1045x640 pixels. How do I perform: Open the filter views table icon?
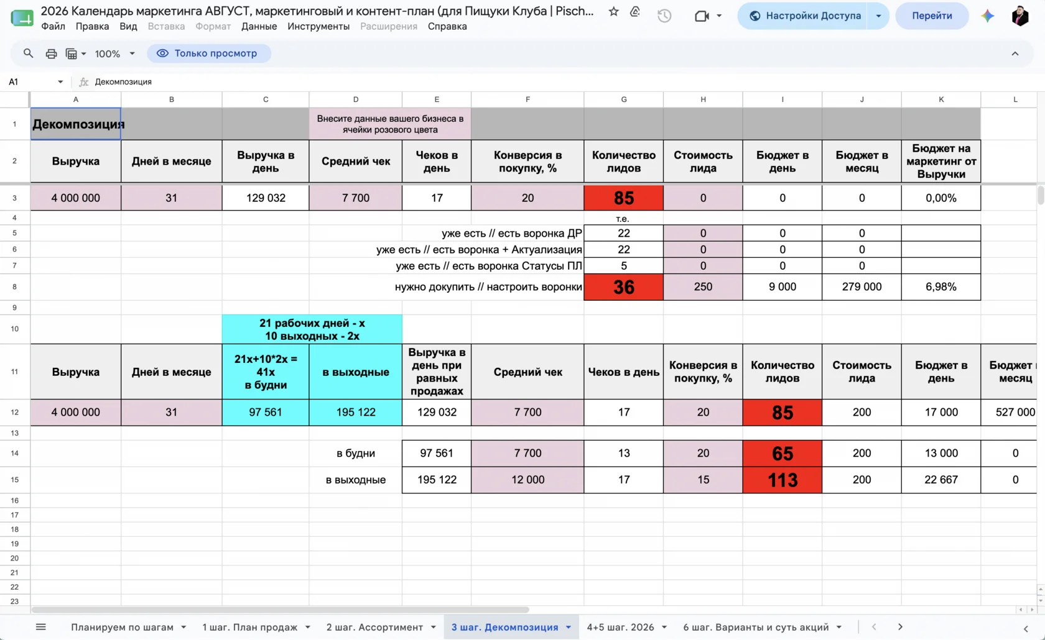tap(72, 53)
